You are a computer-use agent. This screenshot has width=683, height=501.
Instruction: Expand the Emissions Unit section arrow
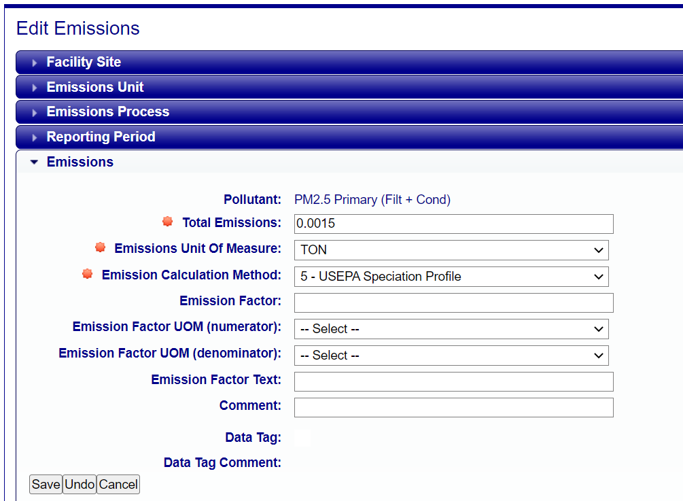[35, 88]
